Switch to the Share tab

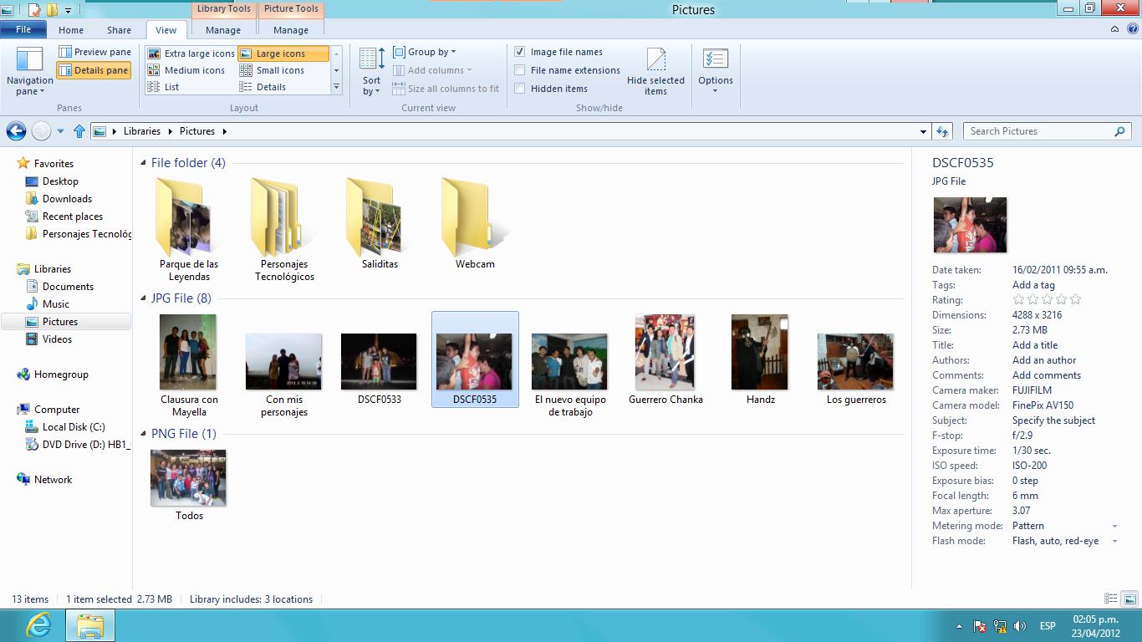[x=119, y=30]
